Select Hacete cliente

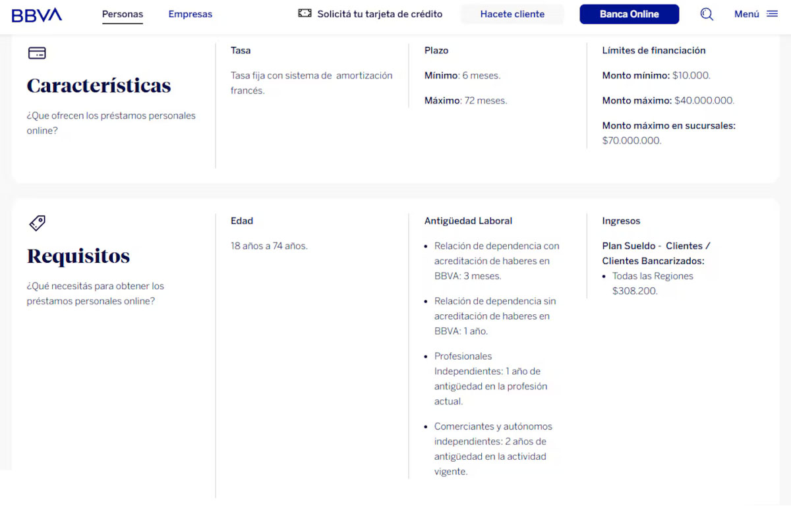512,14
